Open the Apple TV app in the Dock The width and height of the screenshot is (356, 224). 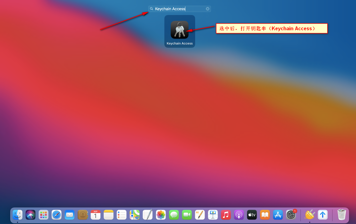tap(252, 215)
